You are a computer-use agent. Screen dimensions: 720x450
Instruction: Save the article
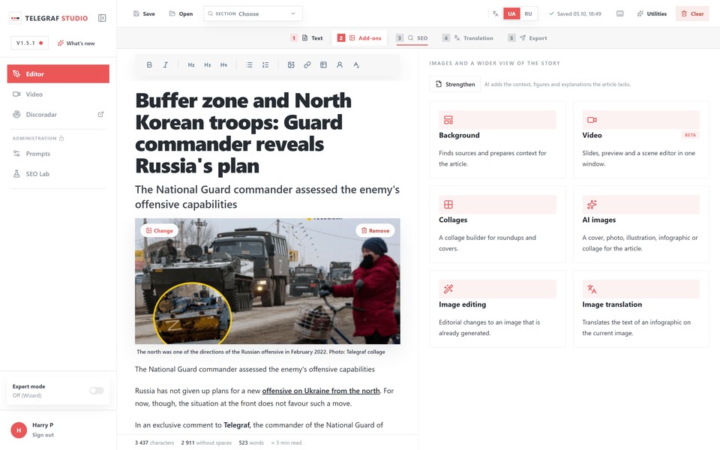click(144, 13)
